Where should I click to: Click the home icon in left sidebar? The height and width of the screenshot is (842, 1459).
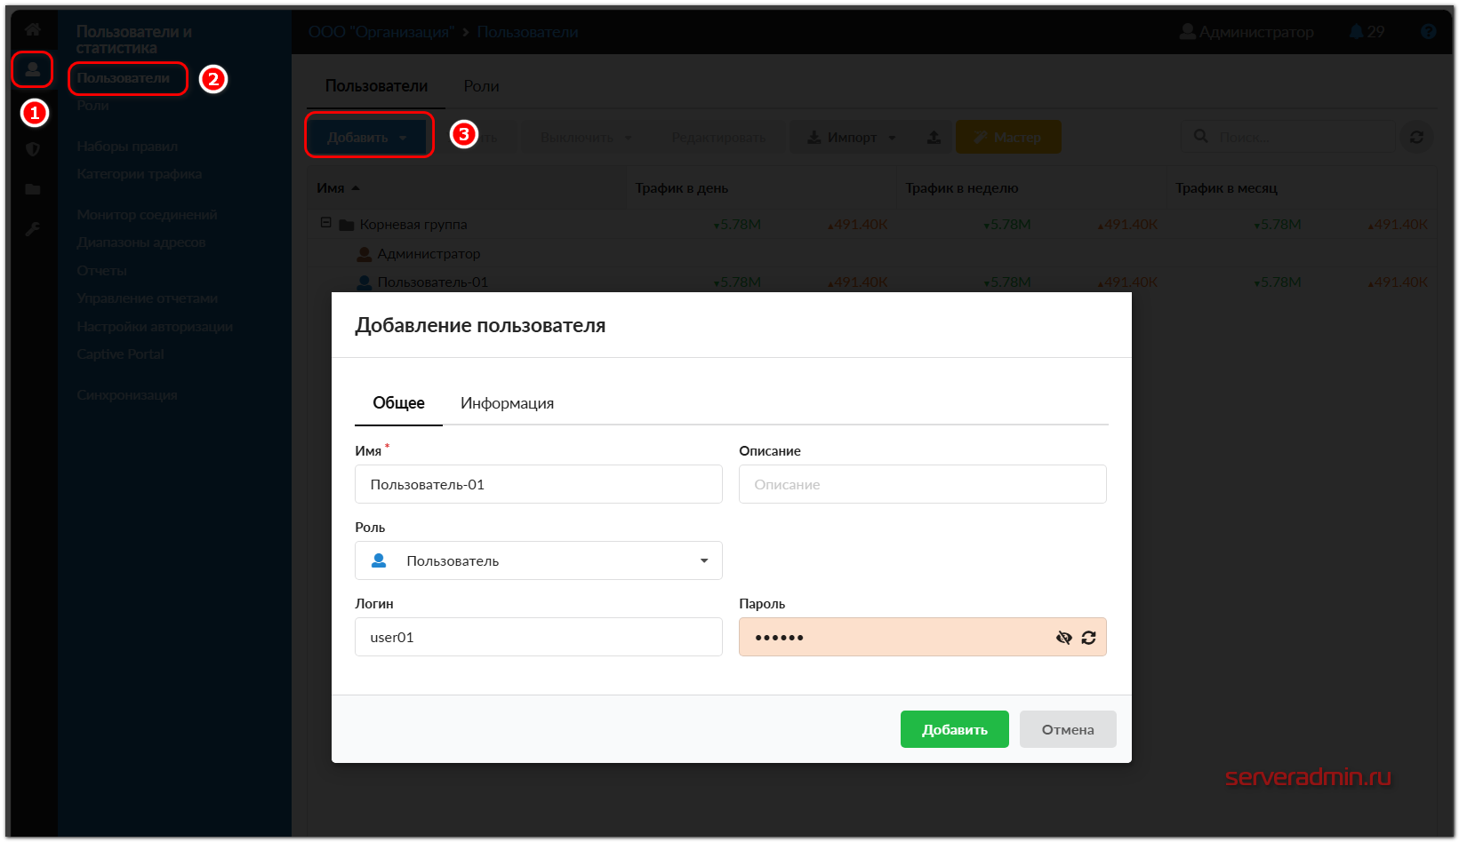(x=33, y=29)
